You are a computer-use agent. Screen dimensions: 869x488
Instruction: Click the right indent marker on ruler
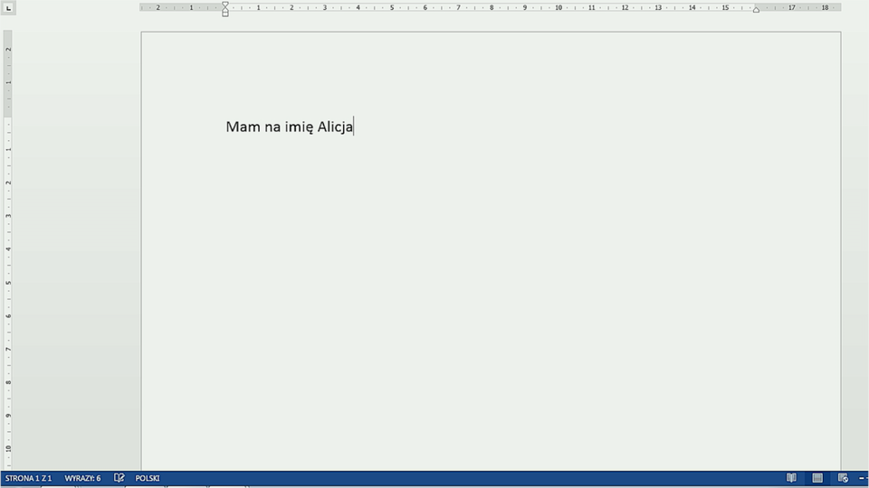[x=756, y=9]
